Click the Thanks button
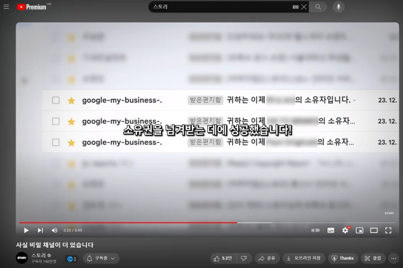The height and width of the screenshot is (268, 403). pos(343,258)
